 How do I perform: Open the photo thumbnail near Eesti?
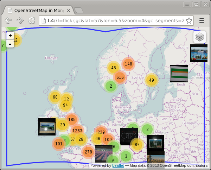[179, 73]
